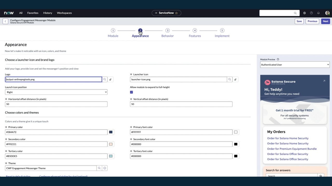The width and height of the screenshot is (332, 186).
Task: Go to step 4 Features
Action: tap(195, 33)
